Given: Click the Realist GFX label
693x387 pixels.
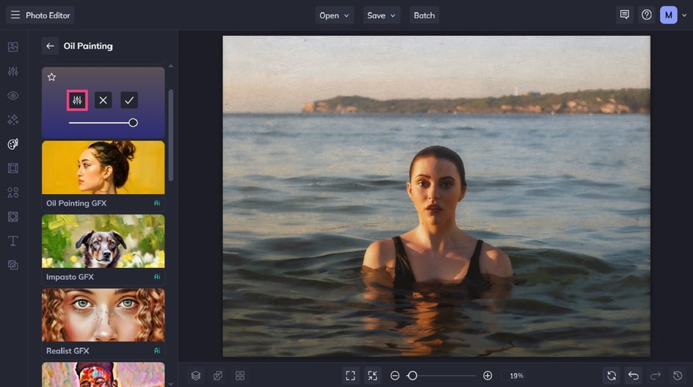Looking at the screenshot, I should pyautogui.click(x=68, y=351).
